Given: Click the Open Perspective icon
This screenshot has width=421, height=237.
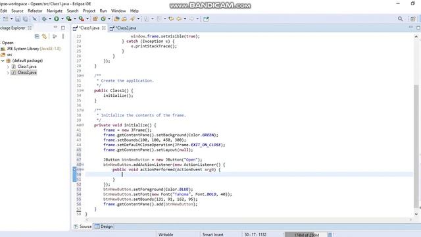Looking at the screenshot, I should click(x=412, y=19).
